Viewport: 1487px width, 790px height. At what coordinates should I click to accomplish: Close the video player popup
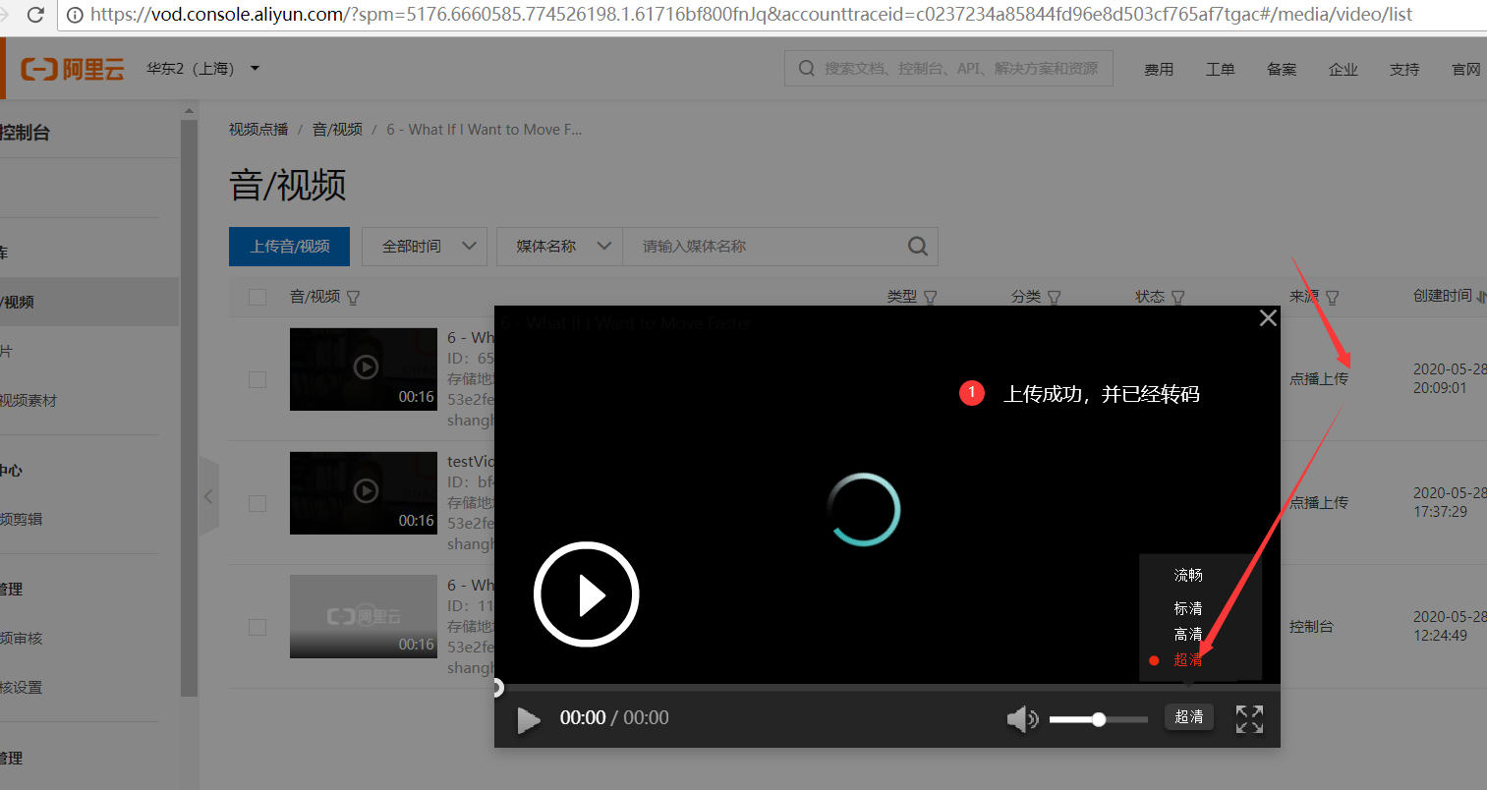click(1268, 317)
